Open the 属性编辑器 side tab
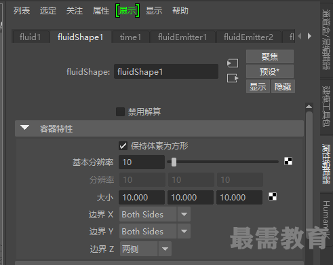Screen dimensions: 333x265 click(326, 164)
